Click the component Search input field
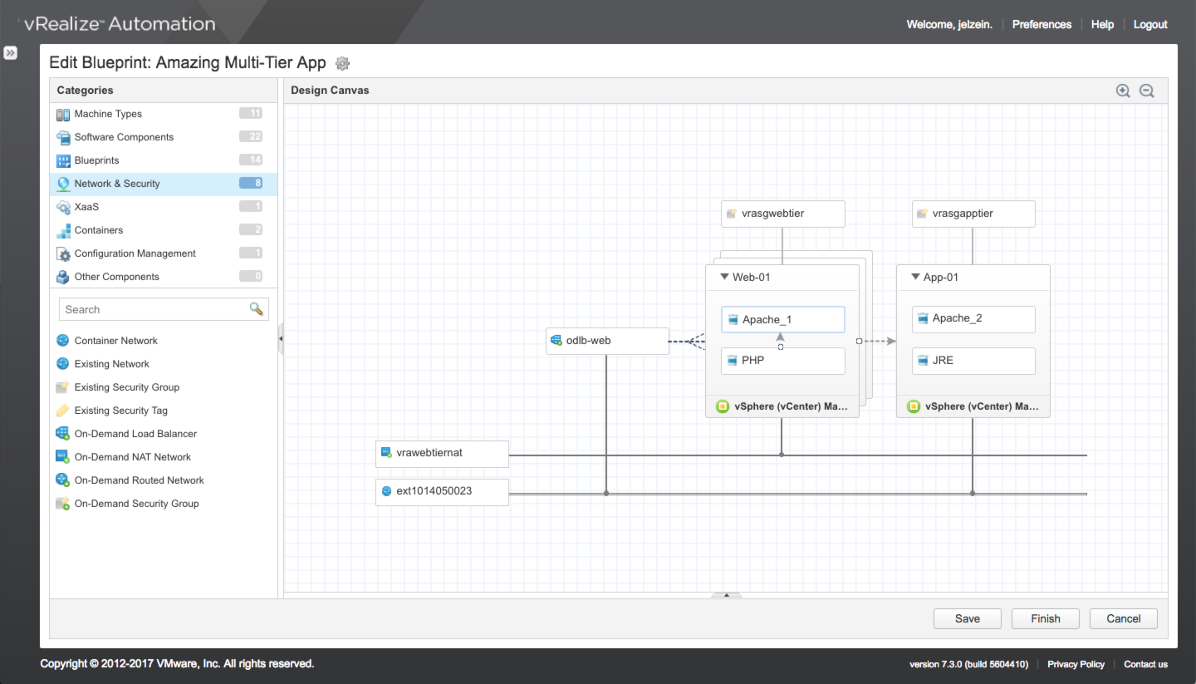Screen dimensions: 1196x684 (x=154, y=309)
